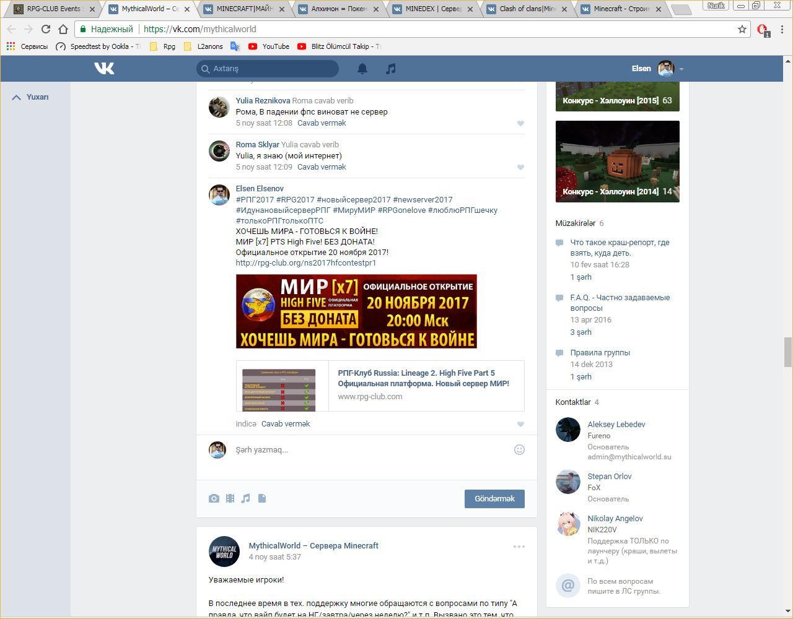Screen dimensions: 793x619
Task: Open the Что такое краш-репорт discussion
Action: (x=620, y=248)
